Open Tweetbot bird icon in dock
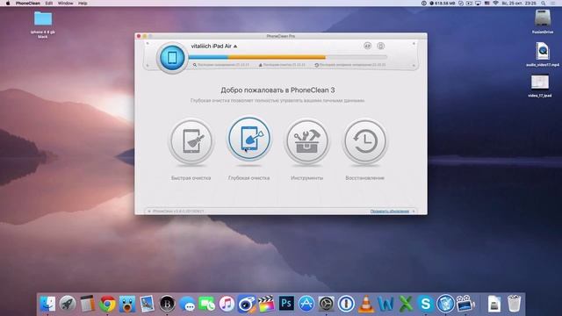The image size is (562, 316). pos(127,304)
